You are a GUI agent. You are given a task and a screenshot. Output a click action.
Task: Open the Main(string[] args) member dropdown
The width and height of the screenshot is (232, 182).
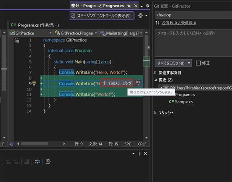121,33
